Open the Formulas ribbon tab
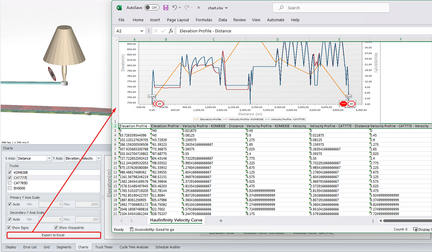The width and height of the screenshot is (432, 252). (204, 20)
